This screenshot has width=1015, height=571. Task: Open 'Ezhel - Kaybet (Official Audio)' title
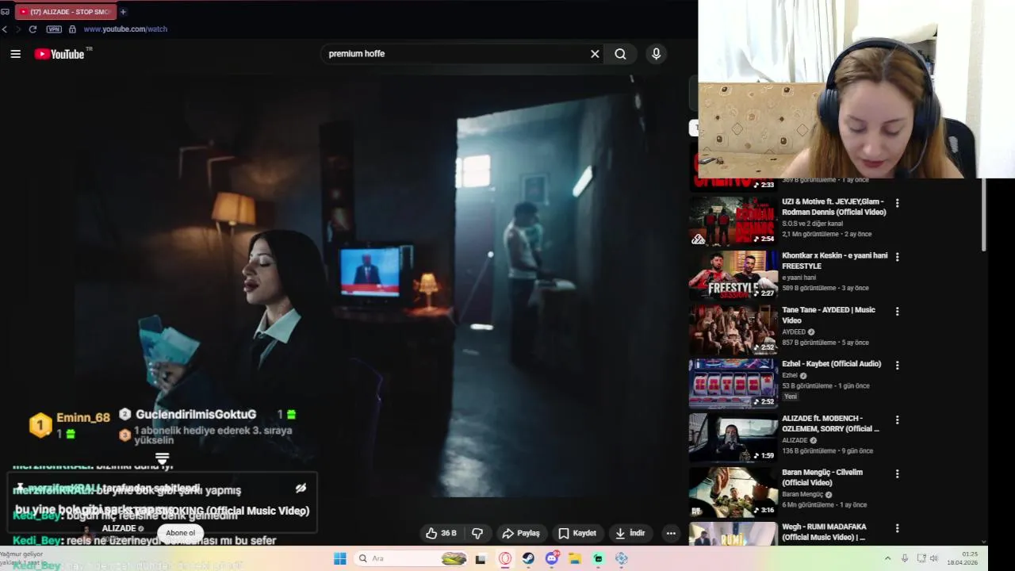pyautogui.click(x=831, y=364)
